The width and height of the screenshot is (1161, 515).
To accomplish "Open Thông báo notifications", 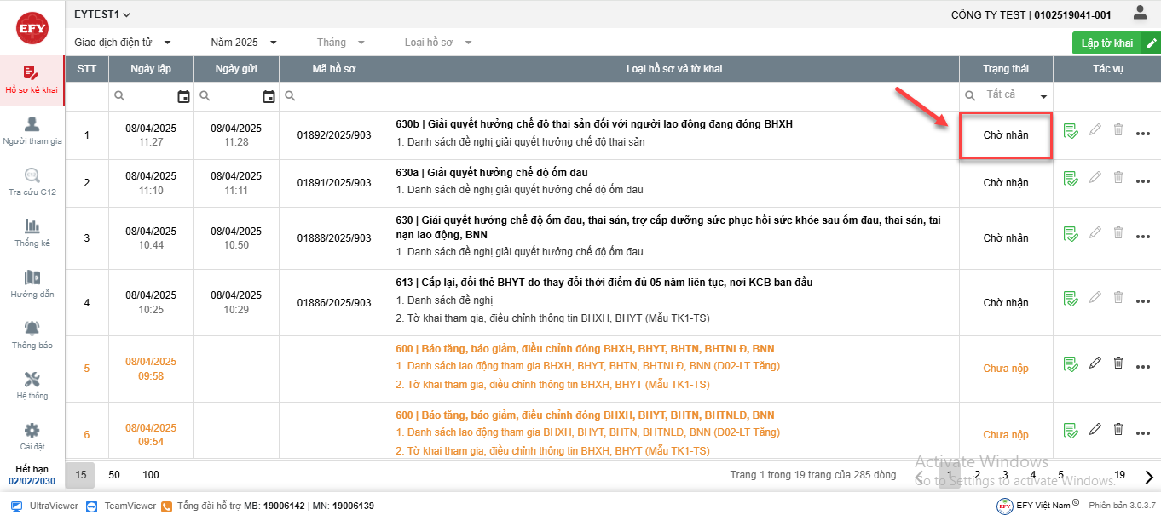I will (x=32, y=335).
